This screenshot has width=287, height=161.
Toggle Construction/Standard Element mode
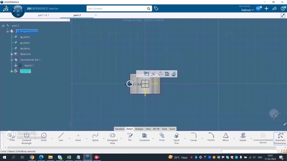[x=263, y=138]
